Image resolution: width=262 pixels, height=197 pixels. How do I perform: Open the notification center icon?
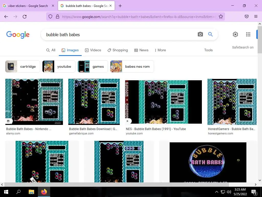(254, 192)
